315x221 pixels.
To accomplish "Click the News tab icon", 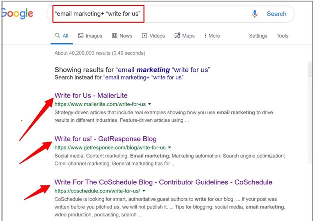I will pyautogui.click(x=114, y=36).
